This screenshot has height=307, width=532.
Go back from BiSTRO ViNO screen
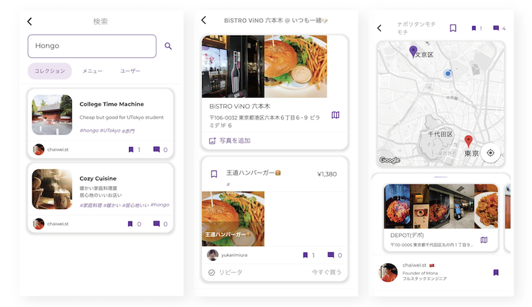(x=204, y=21)
